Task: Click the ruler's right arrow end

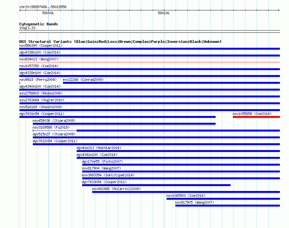Action: tap(279, 10)
